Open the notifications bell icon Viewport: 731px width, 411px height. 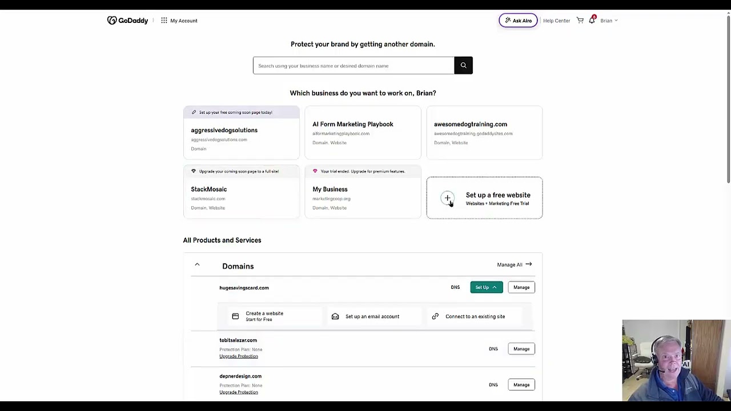pyautogui.click(x=592, y=20)
